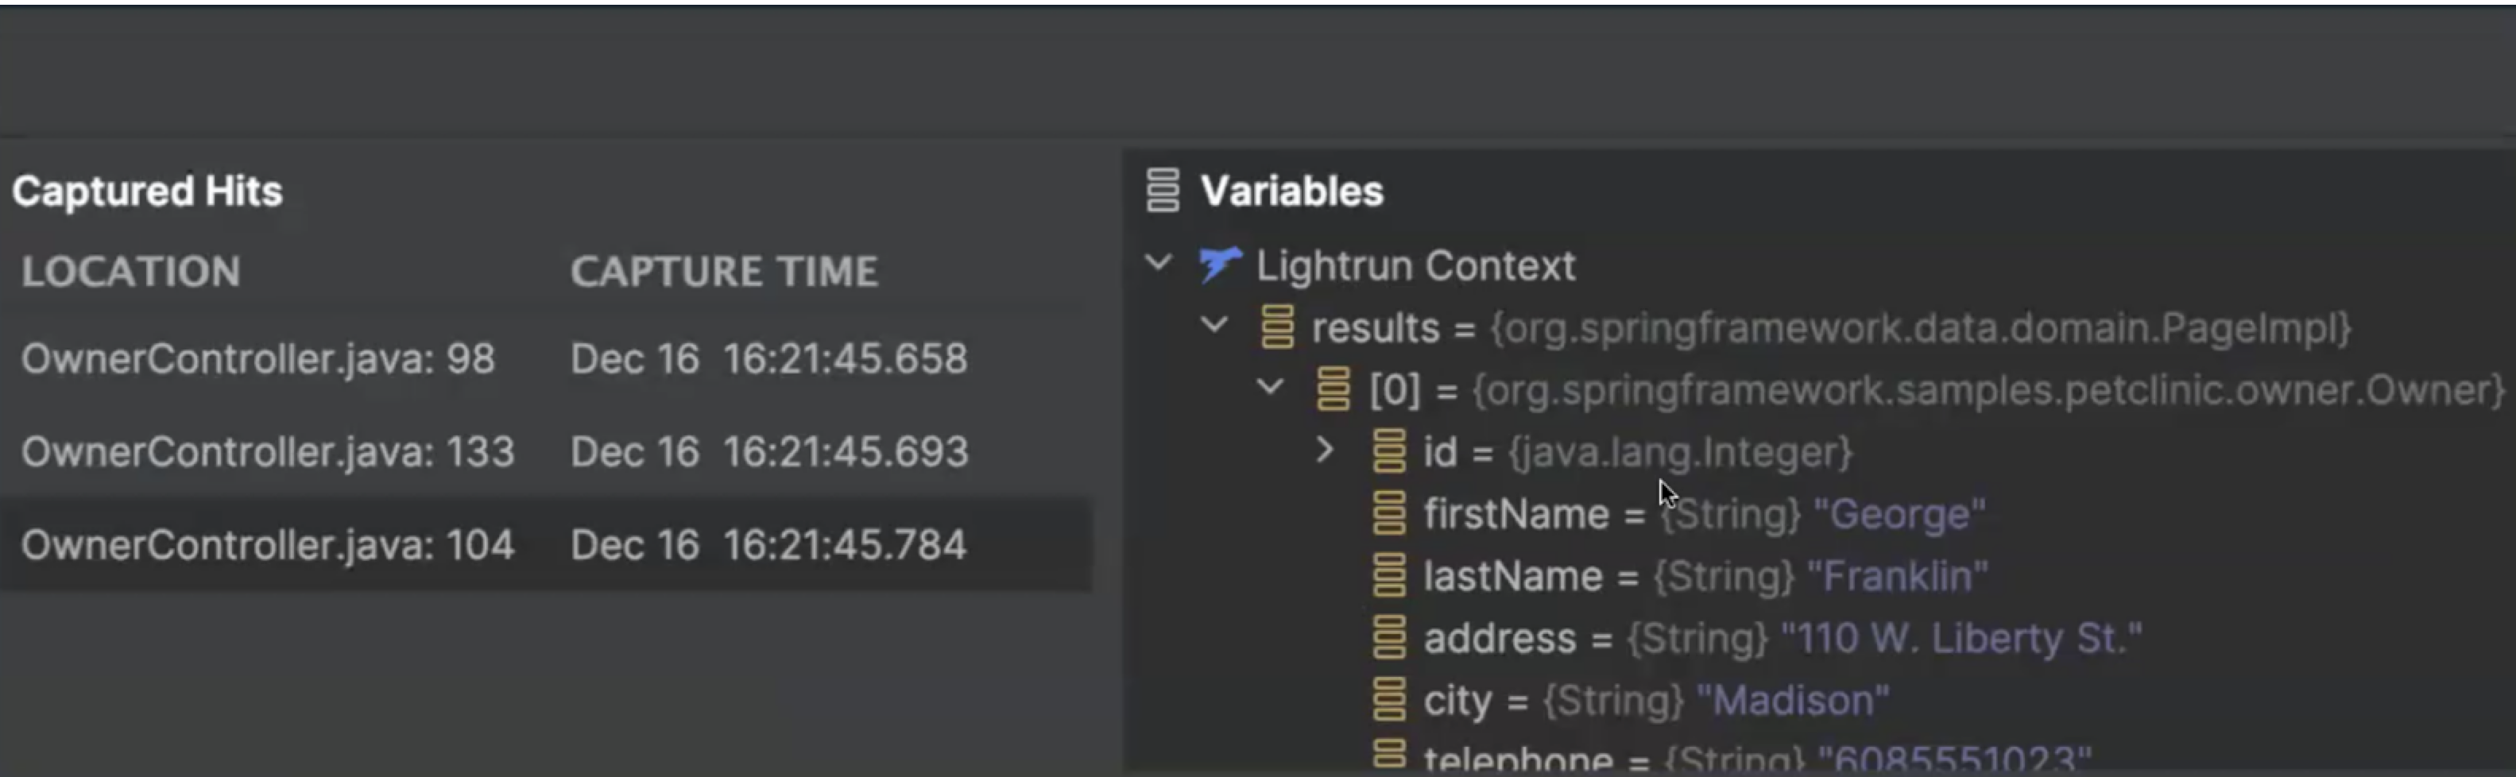The image size is (2516, 777).
Task: Collapse the Lightrun Context node
Action: (1159, 263)
